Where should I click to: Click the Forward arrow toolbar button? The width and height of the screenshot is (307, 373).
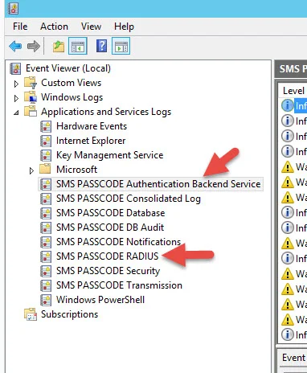click(34, 47)
